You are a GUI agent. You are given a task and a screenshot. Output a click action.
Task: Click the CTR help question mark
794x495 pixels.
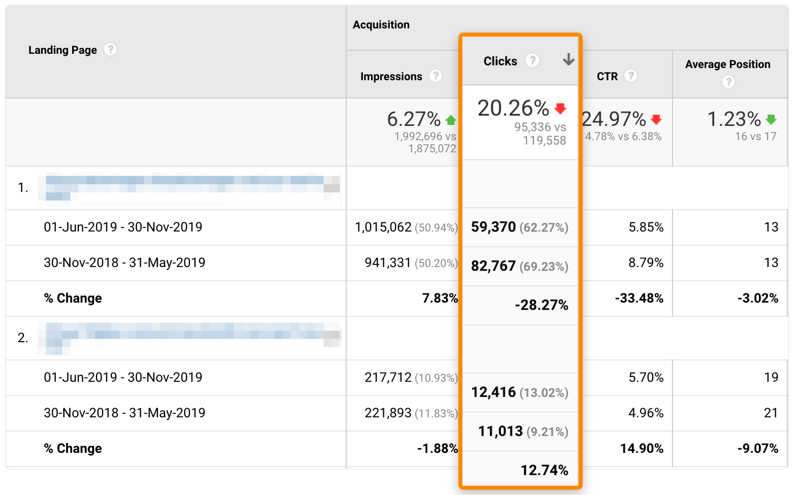(x=631, y=76)
